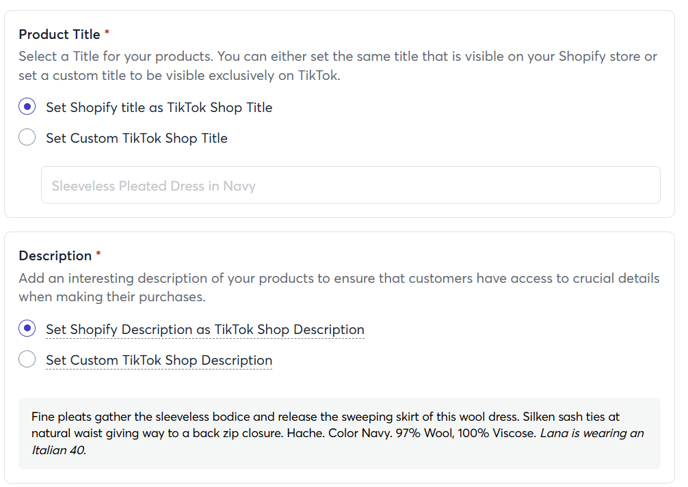Viewport: 688px width, 487px height.
Task: Click the italic "Lana is wearing an Italian 40" text
Action: (592, 433)
